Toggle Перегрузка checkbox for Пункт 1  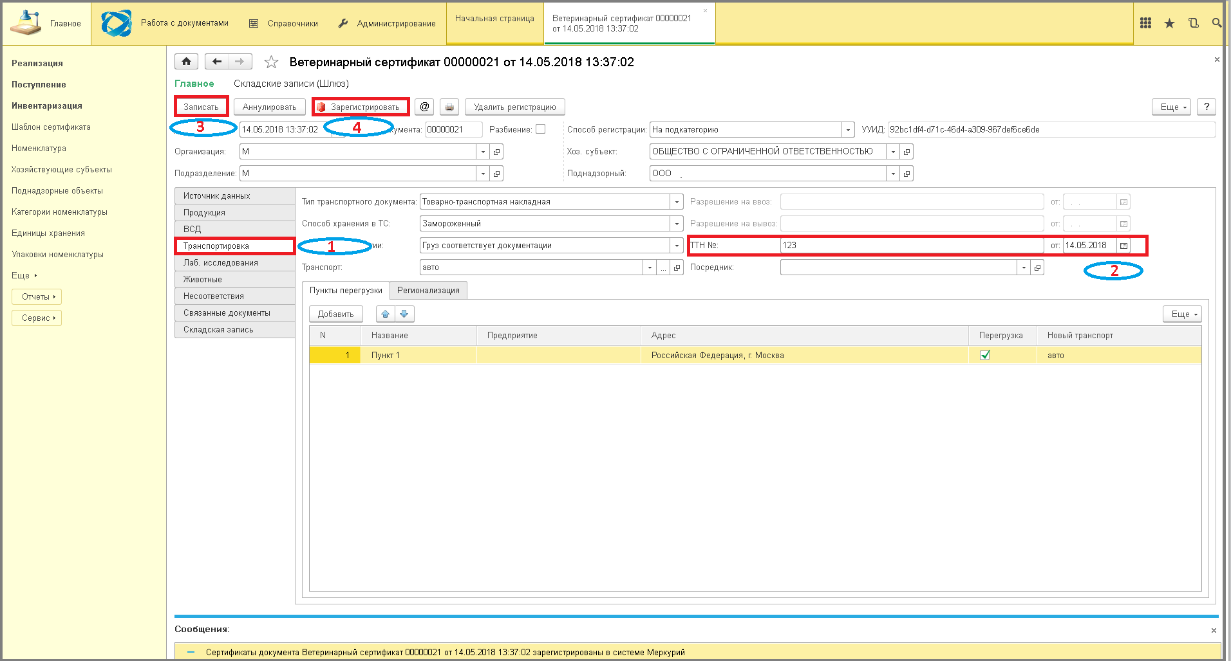coord(985,355)
